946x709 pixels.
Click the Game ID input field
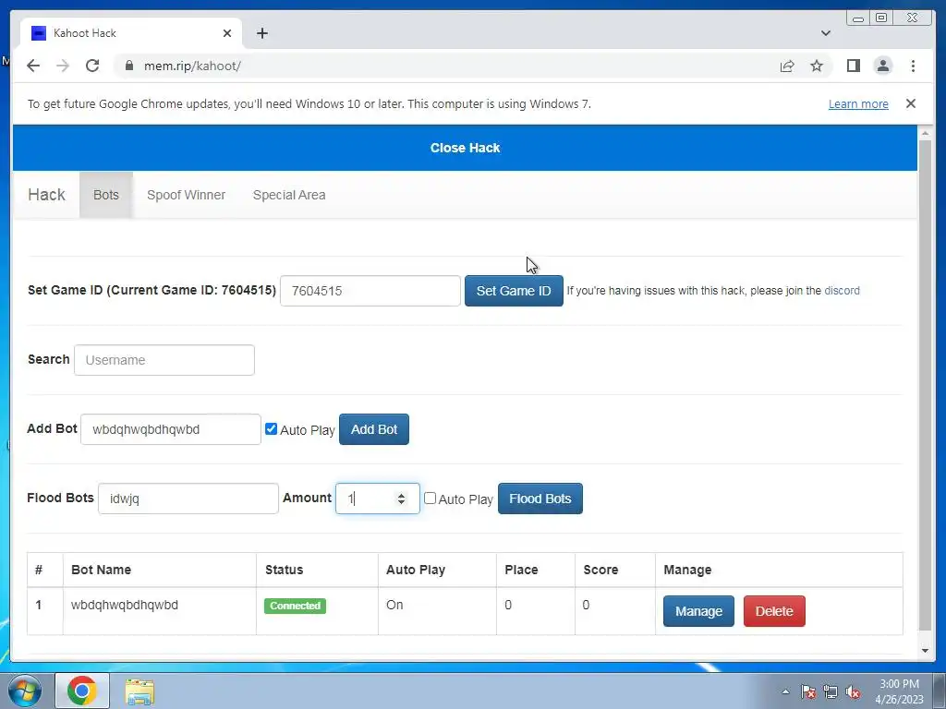tap(370, 291)
